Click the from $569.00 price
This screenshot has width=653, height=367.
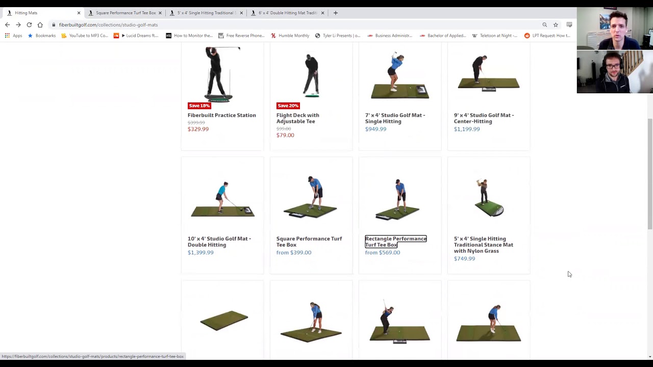(x=383, y=252)
